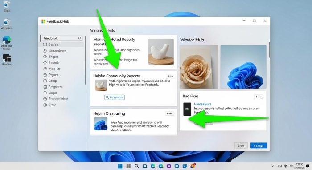Click the magnifier icon in the Wiedbsoft search box
Image resolution: width=312 pixels, height=170 pixels.
80,38
